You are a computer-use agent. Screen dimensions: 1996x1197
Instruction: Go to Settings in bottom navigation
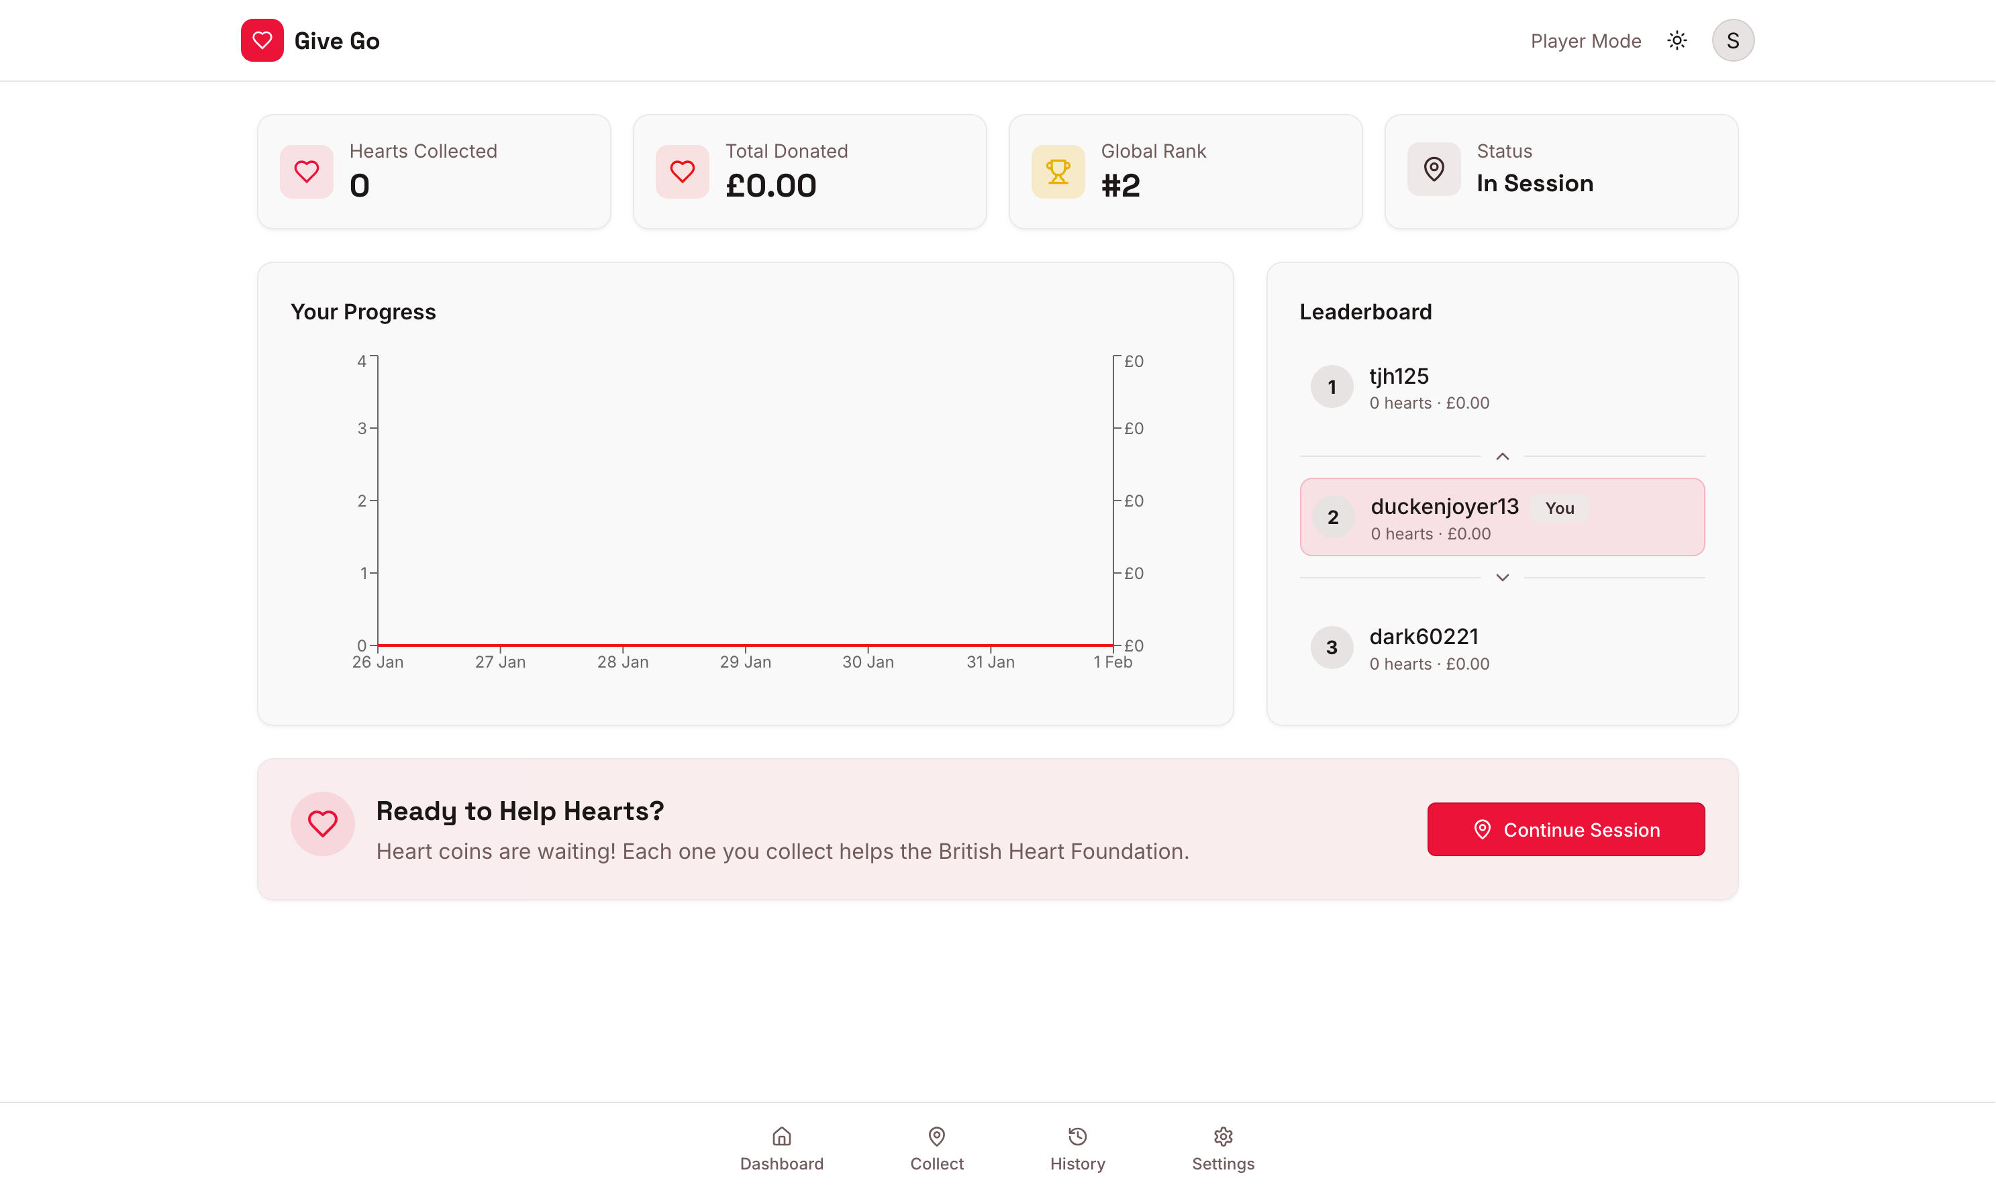[x=1223, y=1149]
